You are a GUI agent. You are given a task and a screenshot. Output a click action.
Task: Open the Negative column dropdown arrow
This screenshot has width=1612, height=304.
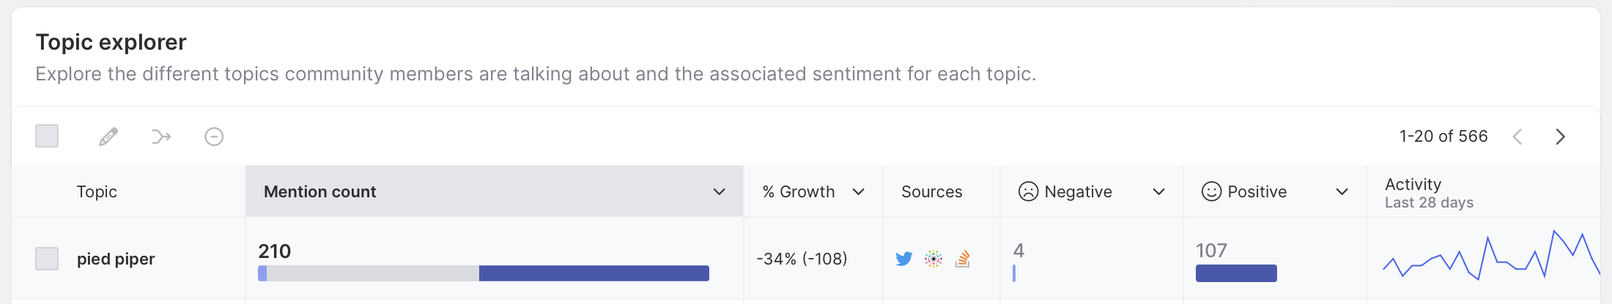(x=1158, y=191)
